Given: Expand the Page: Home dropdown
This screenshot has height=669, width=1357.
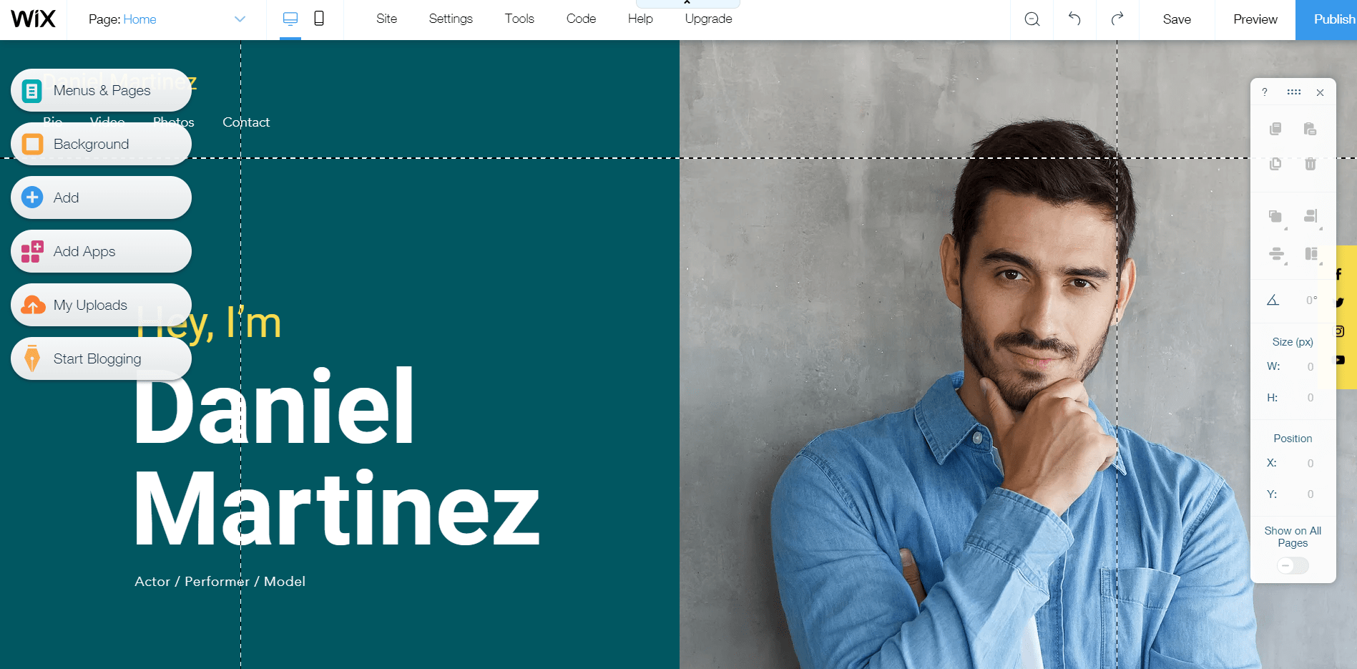Looking at the screenshot, I should pos(240,19).
